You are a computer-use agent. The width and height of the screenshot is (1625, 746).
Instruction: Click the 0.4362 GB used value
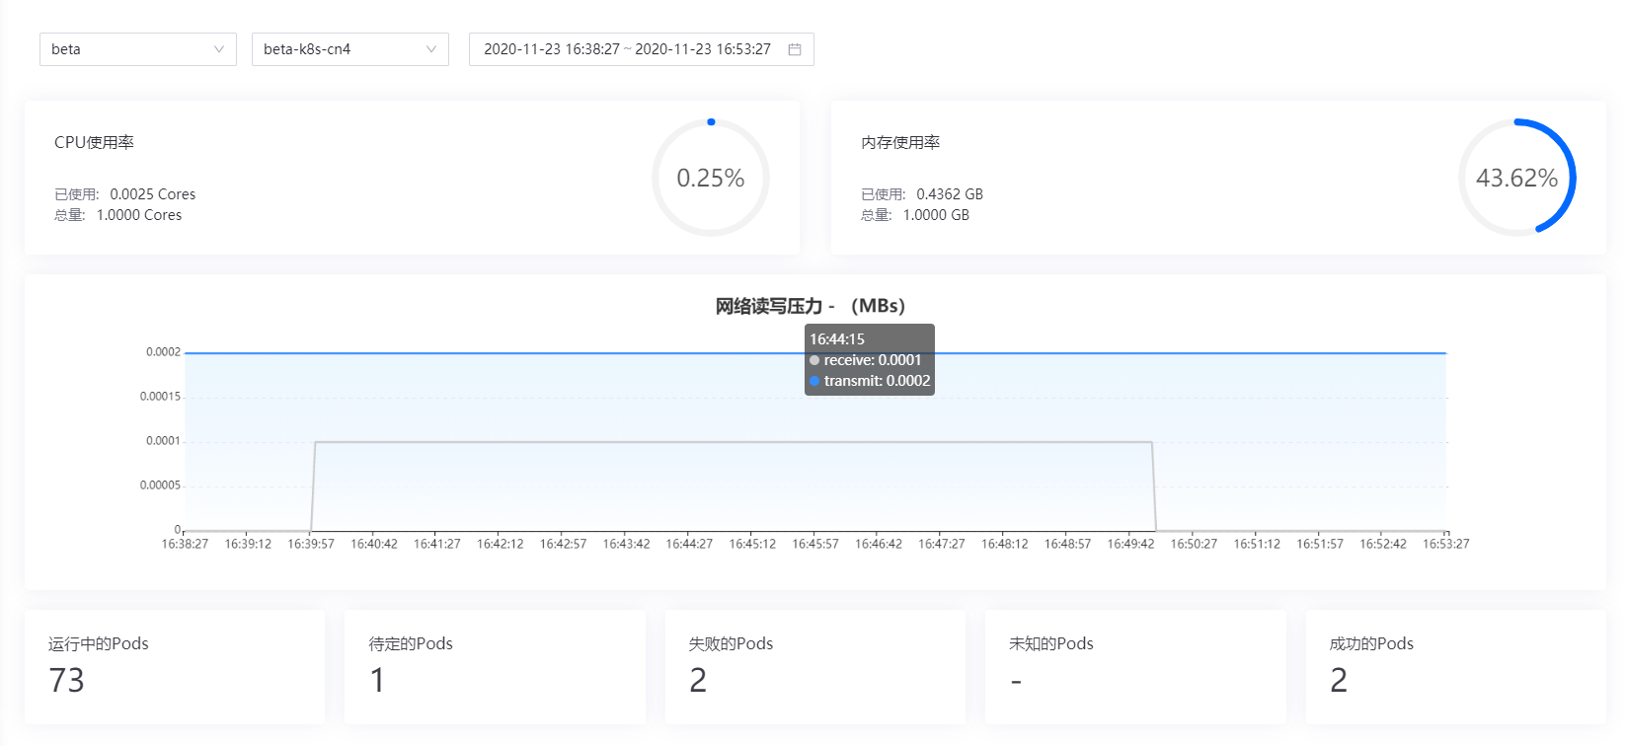(x=950, y=194)
